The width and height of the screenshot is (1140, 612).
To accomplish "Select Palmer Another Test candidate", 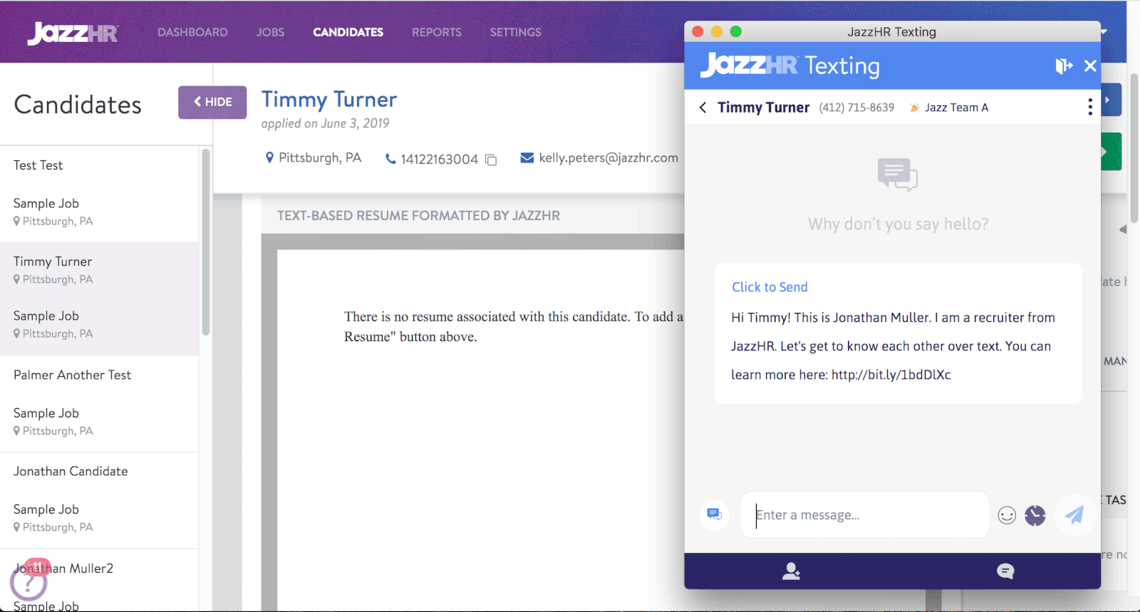I will click(x=72, y=375).
